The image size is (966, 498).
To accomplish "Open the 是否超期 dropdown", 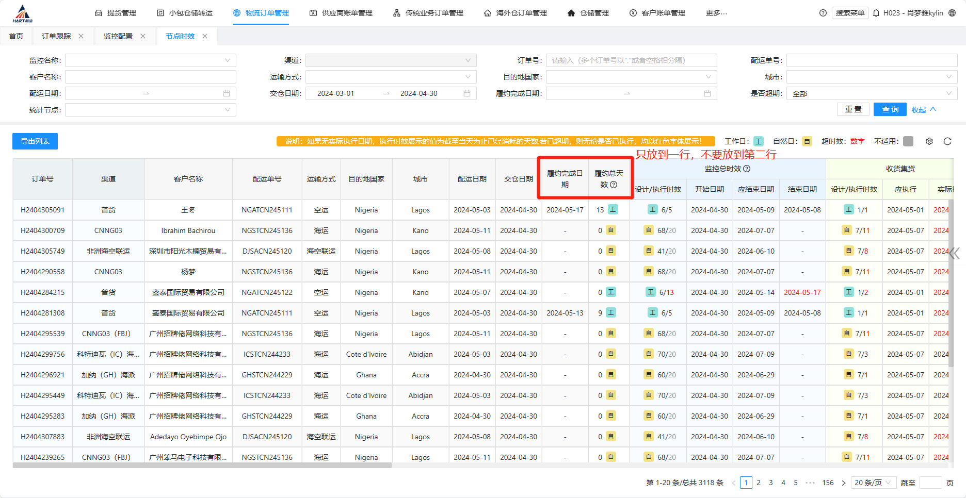I will tap(872, 93).
